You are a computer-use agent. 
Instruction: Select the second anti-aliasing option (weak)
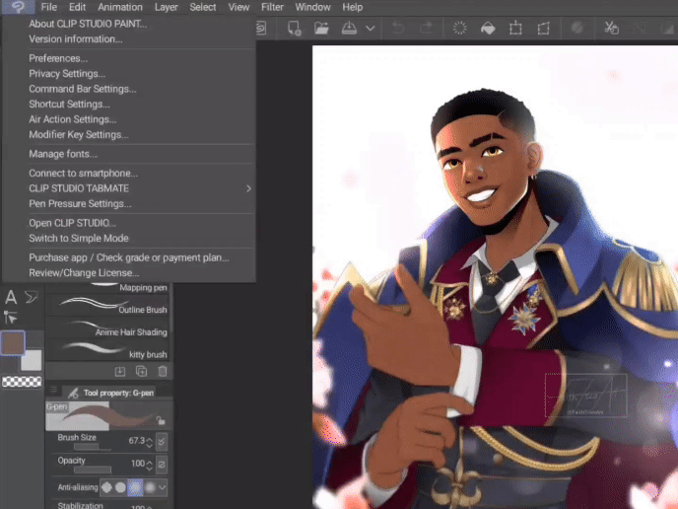[x=120, y=487]
